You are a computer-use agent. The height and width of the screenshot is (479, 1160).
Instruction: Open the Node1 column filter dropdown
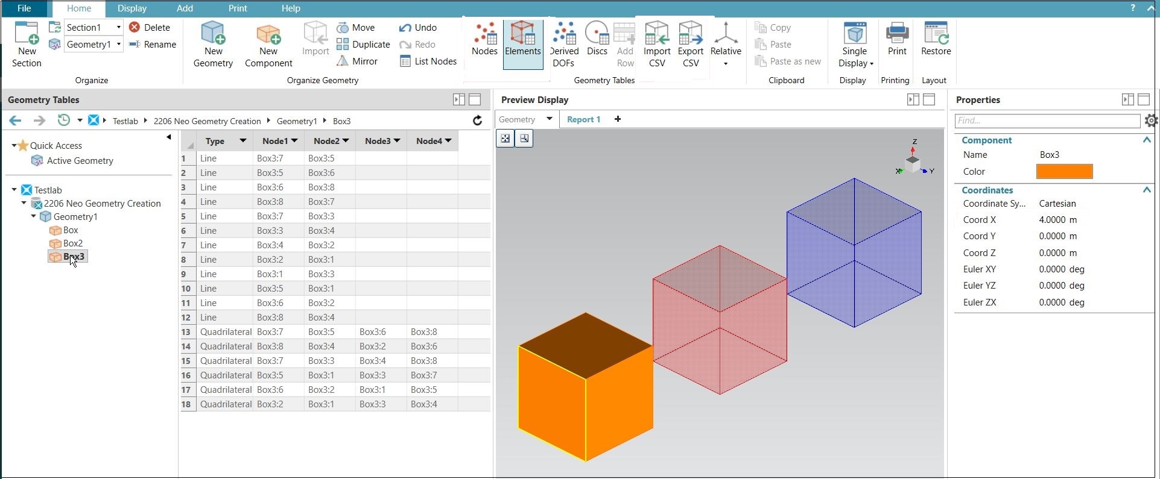click(294, 140)
